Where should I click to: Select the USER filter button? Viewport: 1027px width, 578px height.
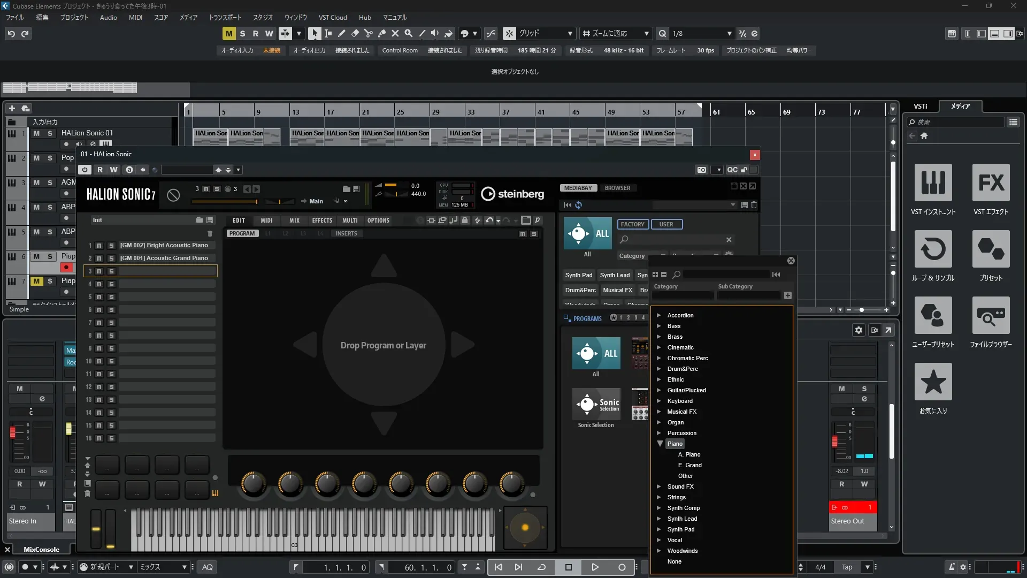pyautogui.click(x=666, y=224)
